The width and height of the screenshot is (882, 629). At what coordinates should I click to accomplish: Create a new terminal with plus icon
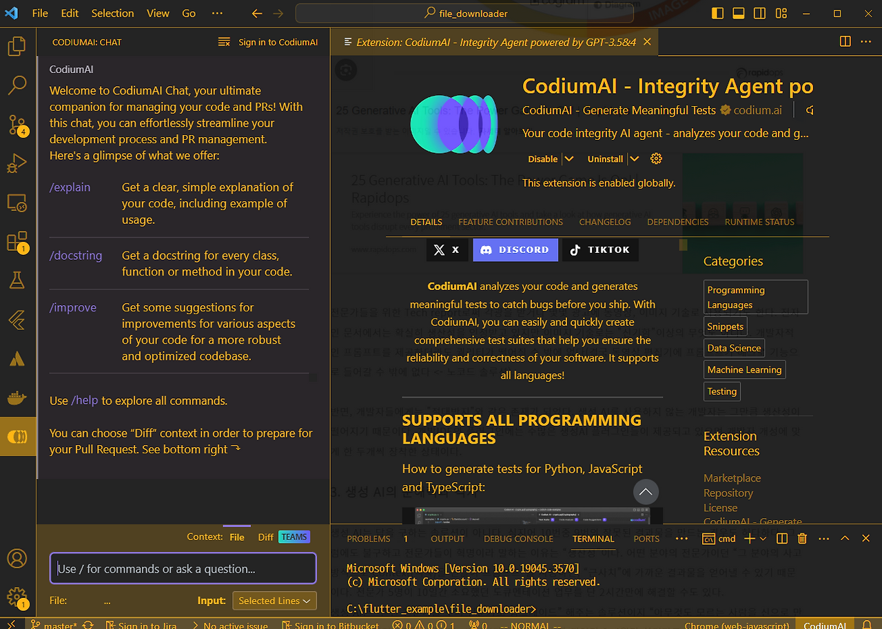(x=750, y=539)
